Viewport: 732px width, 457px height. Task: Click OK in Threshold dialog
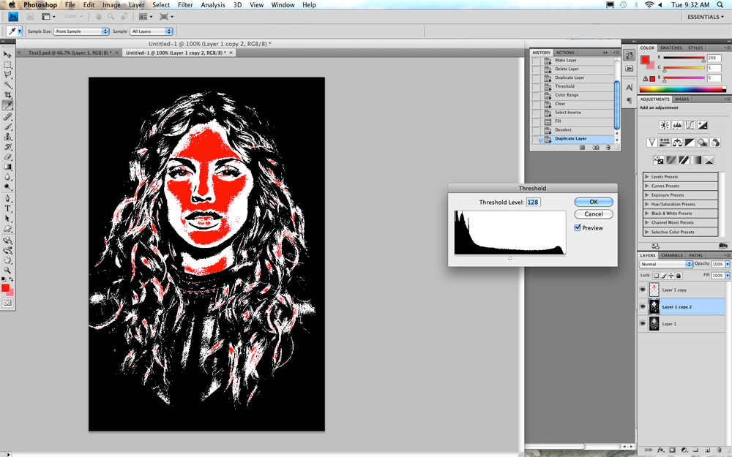594,202
